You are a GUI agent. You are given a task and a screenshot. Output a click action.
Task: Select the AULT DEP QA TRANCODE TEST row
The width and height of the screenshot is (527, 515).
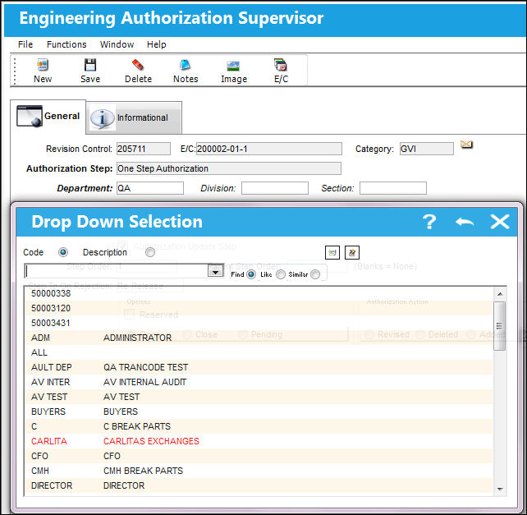coord(259,367)
